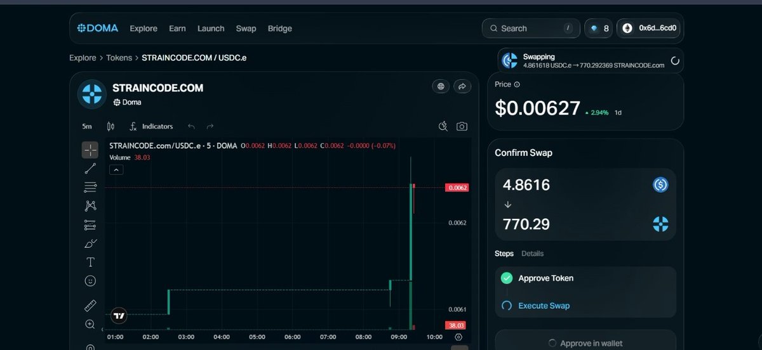762x350 pixels.
Task: Open the Indicators menu
Action: click(x=151, y=126)
